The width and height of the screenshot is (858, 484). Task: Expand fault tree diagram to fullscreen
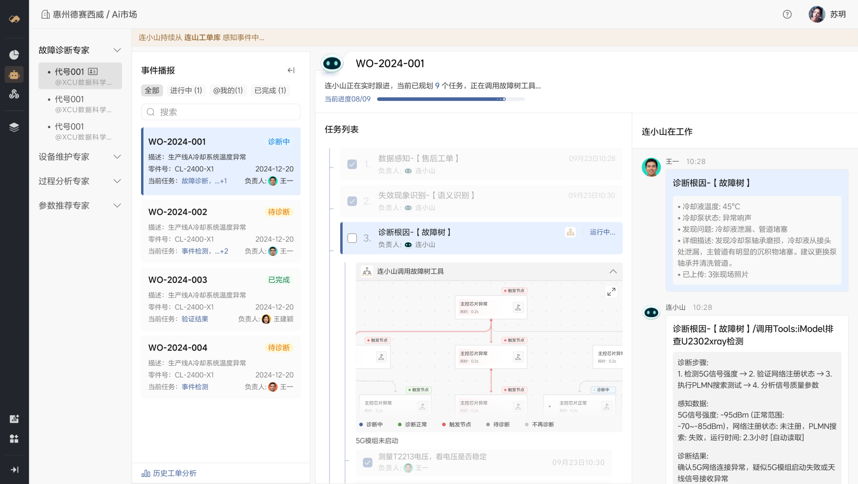click(x=611, y=292)
